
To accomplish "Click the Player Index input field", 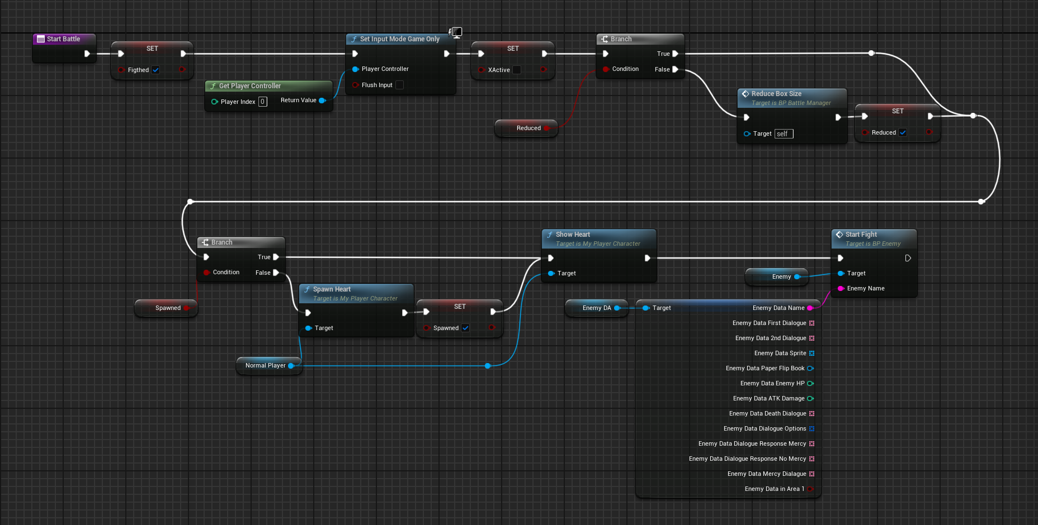I will (x=262, y=102).
